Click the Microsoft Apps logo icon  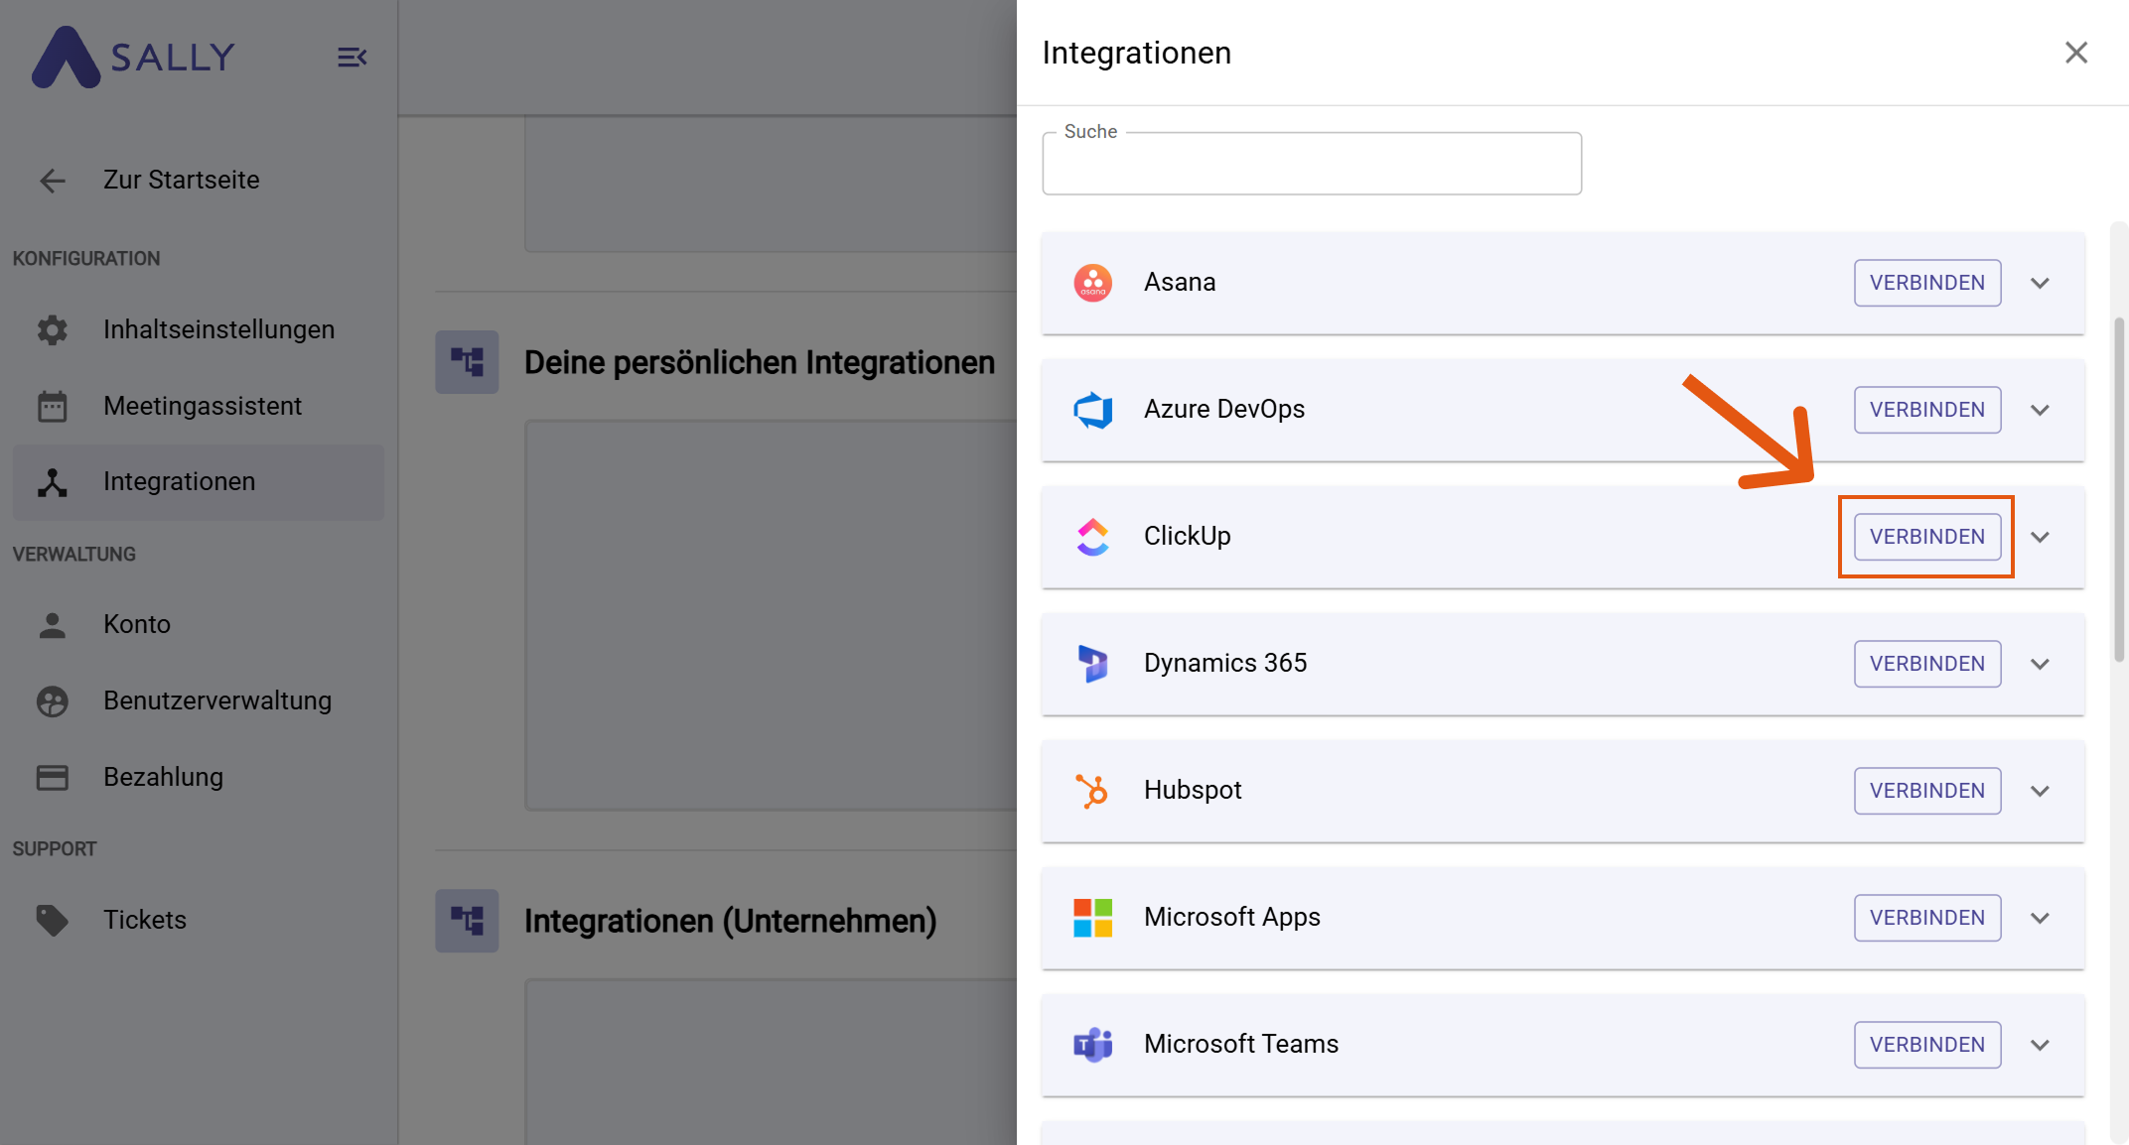coord(1093,918)
